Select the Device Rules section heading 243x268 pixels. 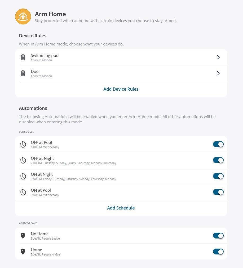point(33,35)
